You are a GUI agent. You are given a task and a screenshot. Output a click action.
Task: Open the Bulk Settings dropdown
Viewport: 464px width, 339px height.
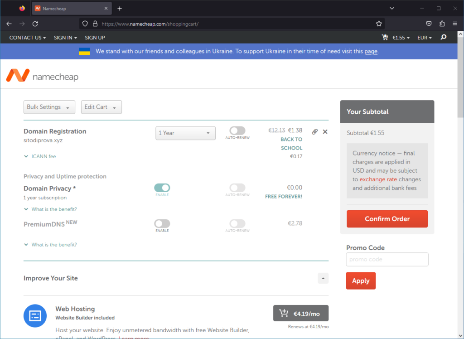49,107
